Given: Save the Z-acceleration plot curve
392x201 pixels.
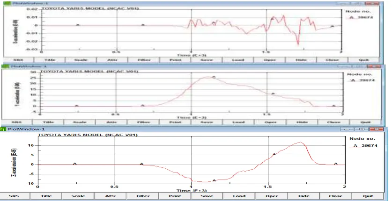Looking at the screenshot, I should 207,196.
